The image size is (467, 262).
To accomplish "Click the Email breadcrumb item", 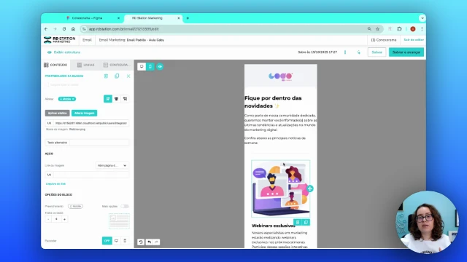I will click(87, 40).
